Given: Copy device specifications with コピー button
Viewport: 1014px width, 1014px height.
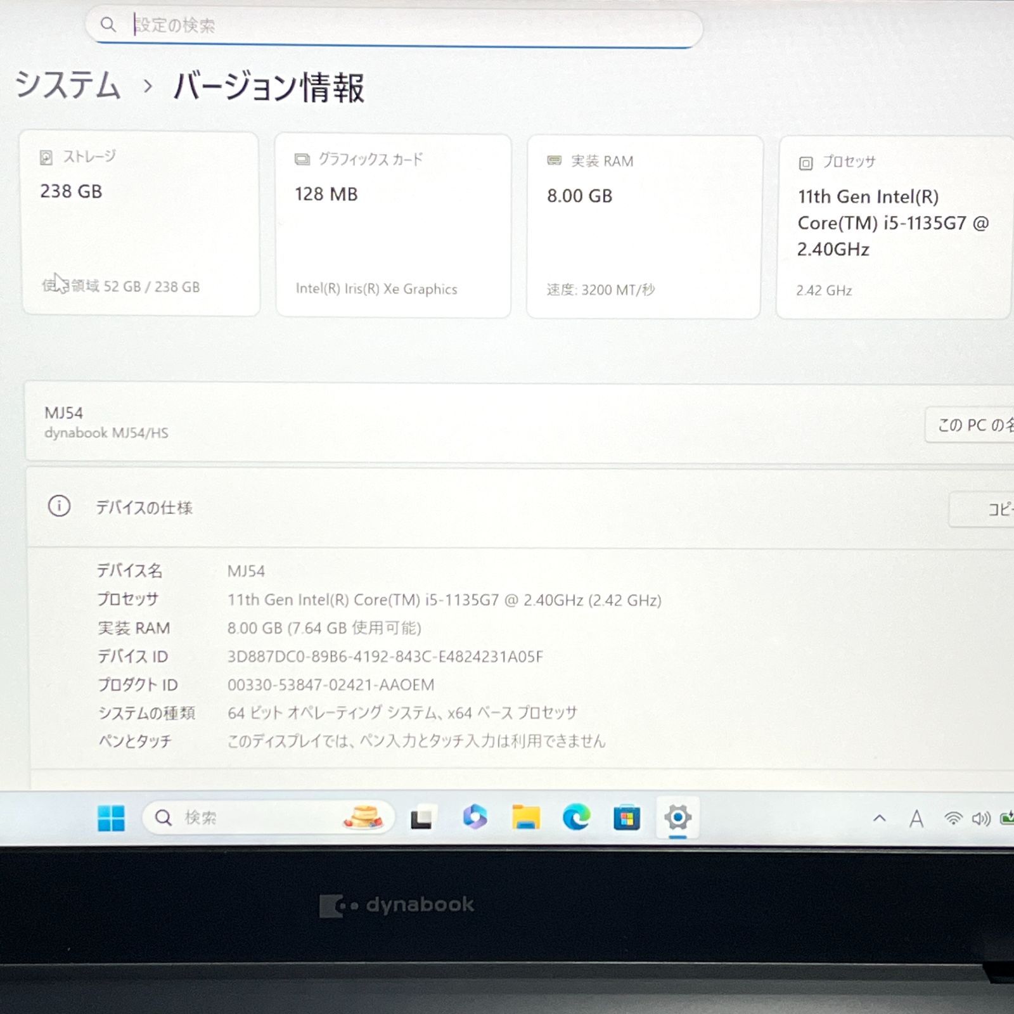Looking at the screenshot, I should click(982, 509).
